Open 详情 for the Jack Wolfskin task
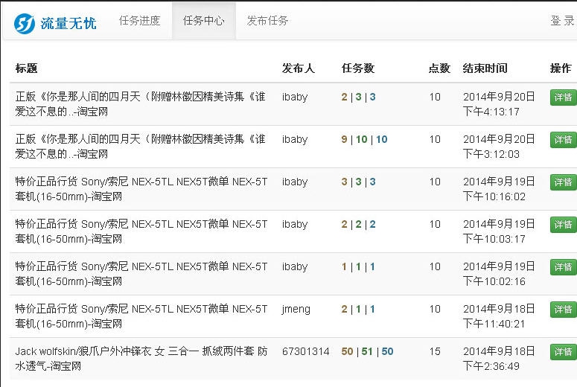Viewport: 577px width, 387px height. point(564,352)
